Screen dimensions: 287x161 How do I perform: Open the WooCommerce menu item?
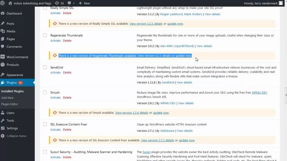pyautogui.click(x=17, y=57)
